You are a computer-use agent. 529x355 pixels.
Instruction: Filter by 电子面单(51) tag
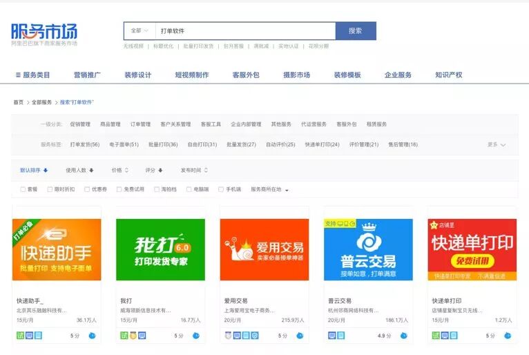pyautogui.click(x=124, y=144)
